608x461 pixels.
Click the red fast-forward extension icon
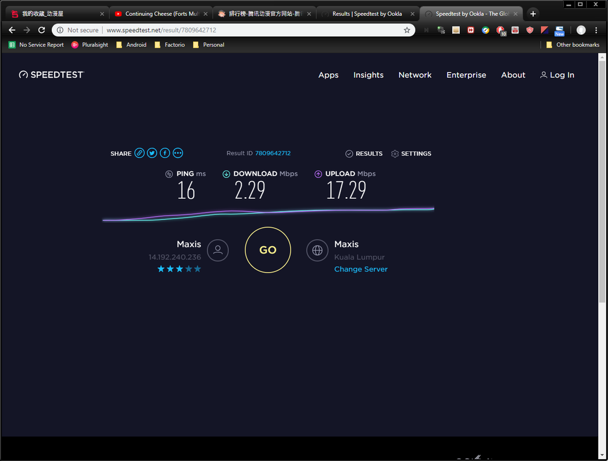(x=471, y=30)
